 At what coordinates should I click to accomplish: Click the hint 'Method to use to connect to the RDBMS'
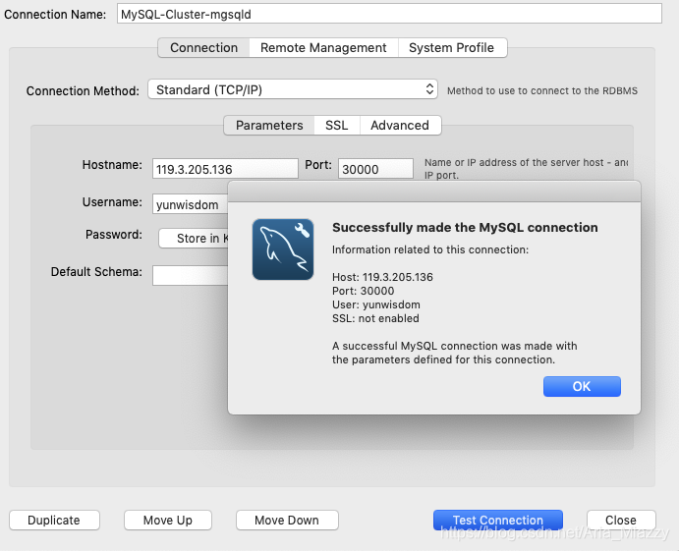tap(542, 91)
